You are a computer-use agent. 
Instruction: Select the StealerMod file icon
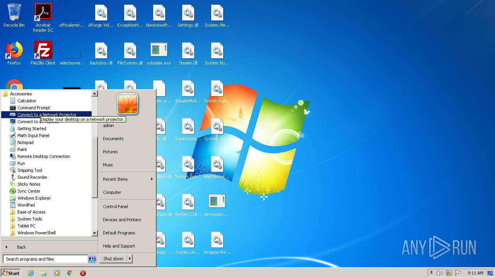coord(188,92)
